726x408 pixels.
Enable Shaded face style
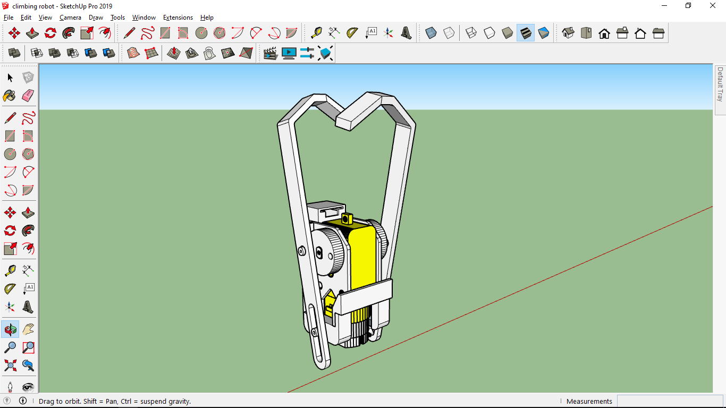508,33
